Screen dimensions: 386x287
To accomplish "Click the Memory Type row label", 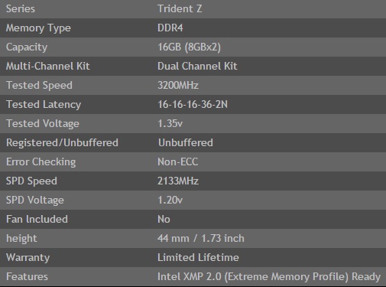I will tap(38, 28).
